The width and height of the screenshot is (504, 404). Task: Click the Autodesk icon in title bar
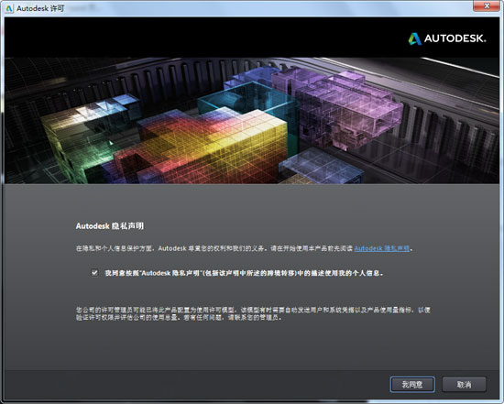tap(9, 8)
